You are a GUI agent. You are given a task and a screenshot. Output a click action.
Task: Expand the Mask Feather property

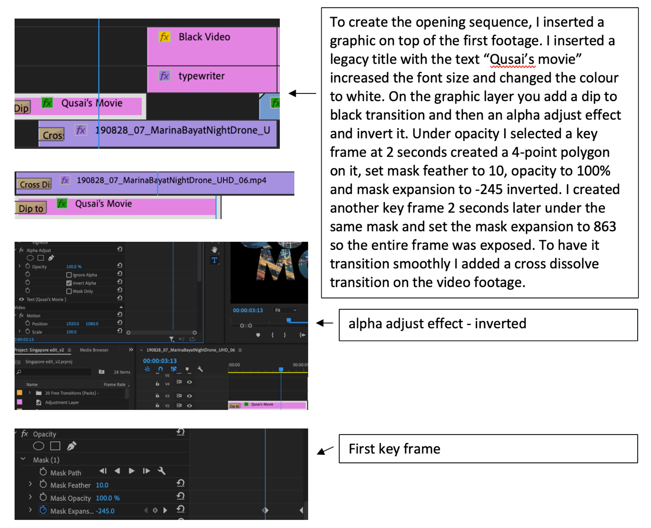click(x=30, y=484)
